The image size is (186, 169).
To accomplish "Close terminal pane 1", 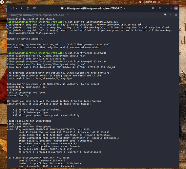I will (176, 15).
